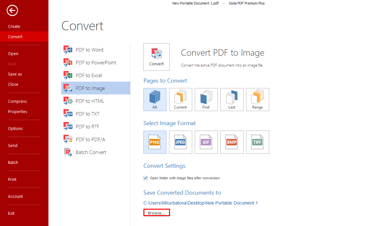
Task: Open the Batch Convert tool
Action: coord(91,152)
